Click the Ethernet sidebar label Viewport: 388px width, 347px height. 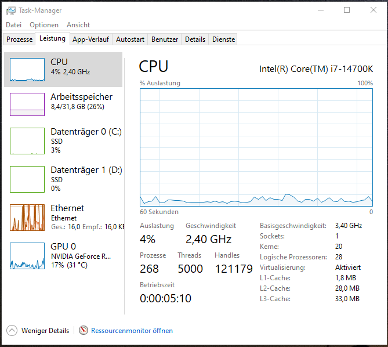[67, 208]
